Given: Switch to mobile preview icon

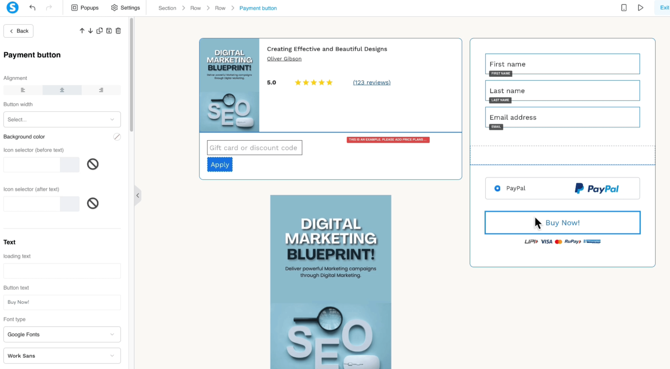Looking at the screenshot, I should (624, 8).
